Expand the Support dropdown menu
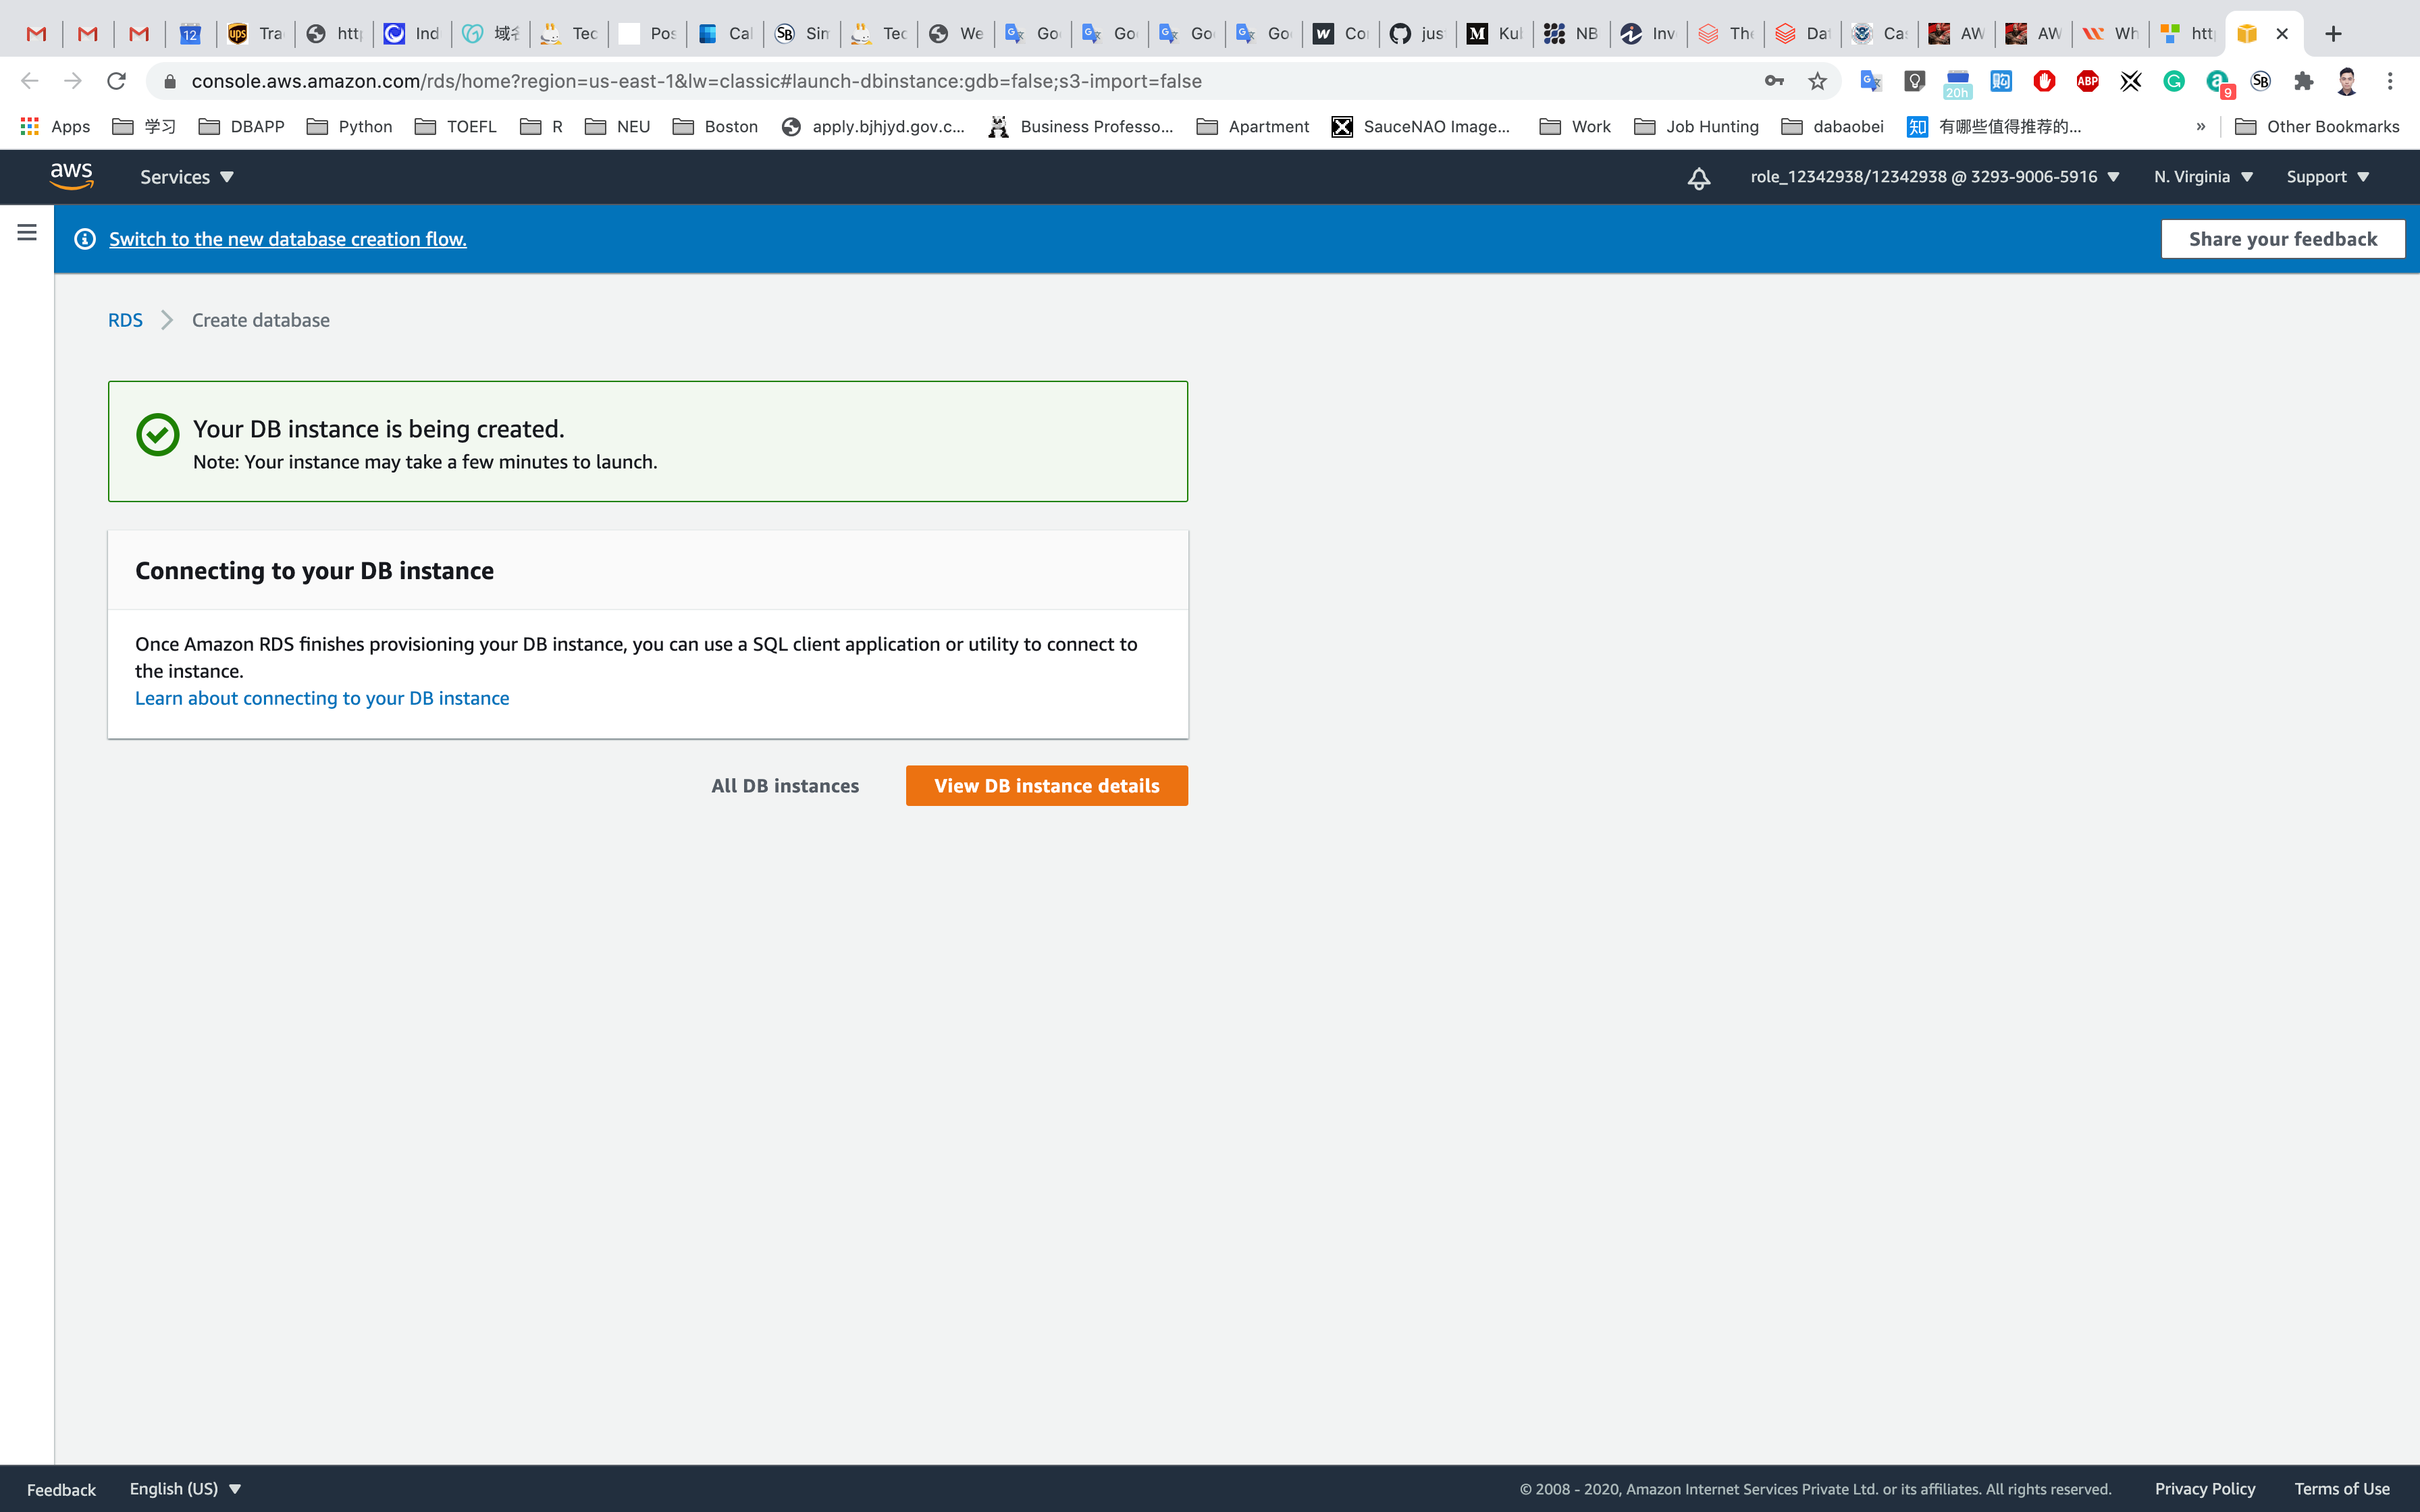Screen dimensions: 2420x1512 [2327, 177]
